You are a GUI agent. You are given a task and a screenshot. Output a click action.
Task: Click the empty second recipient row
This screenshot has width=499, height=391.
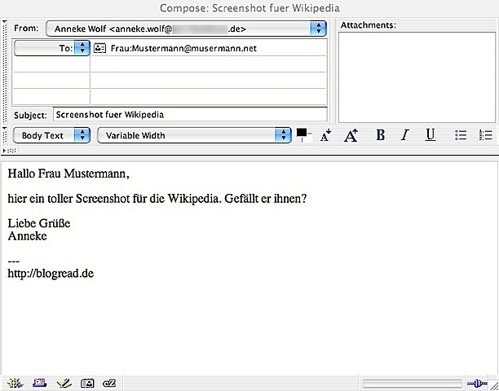click(209, 64)
